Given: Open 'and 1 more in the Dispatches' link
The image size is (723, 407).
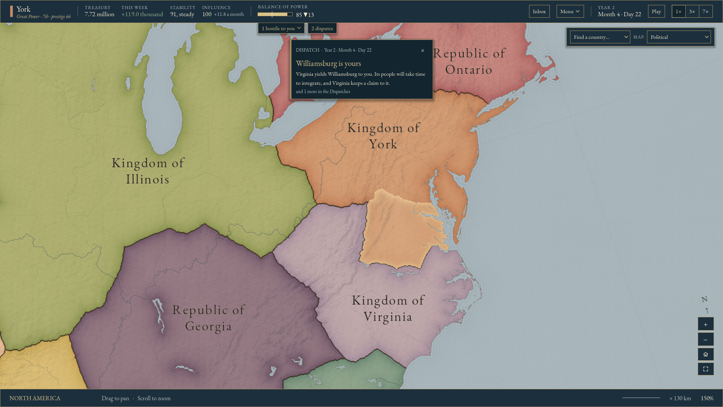Looking at the screenshot, I should (323, 92).
